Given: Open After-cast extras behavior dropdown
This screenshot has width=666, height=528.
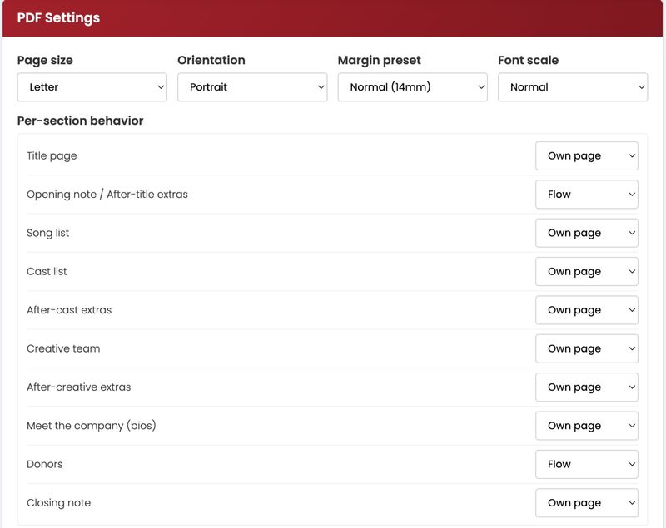Looking at the screenshot, I should 587,310.
